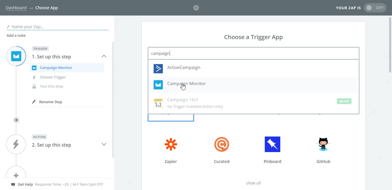Collapse the trigger step chevron
Viewport: 392px width, 190px height.
(104, 56)
